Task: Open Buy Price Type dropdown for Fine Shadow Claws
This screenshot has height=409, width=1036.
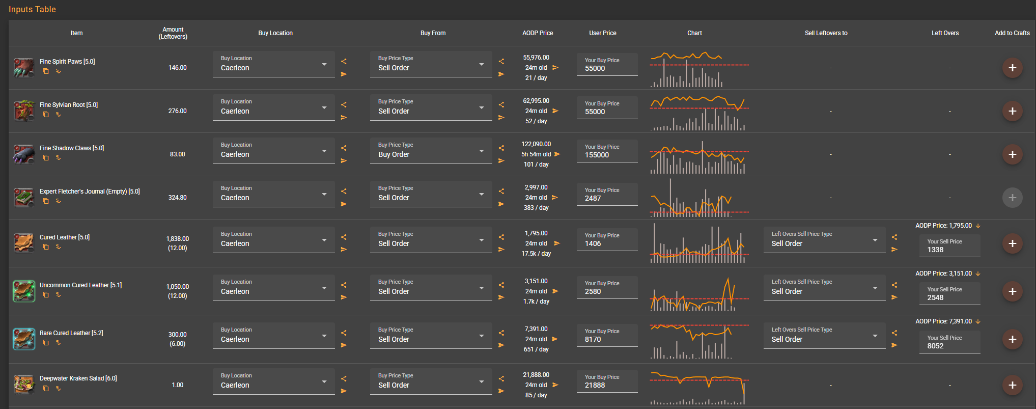Action: coord(431,151)
